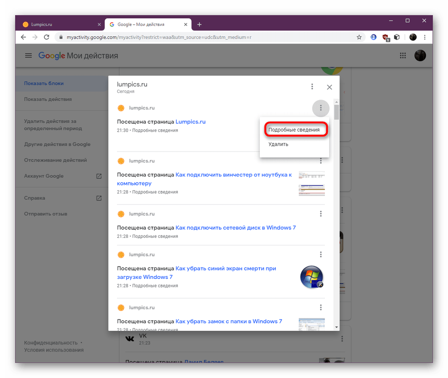The height and width of the screenshot is (378, 448).
Task: Open Как убрать замок с папки link
Action: (229, 321)
